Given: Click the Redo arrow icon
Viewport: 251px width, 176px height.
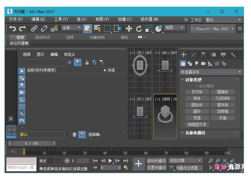Looking at the screenshot, I should pyautogui.click(x=22, y=28).
